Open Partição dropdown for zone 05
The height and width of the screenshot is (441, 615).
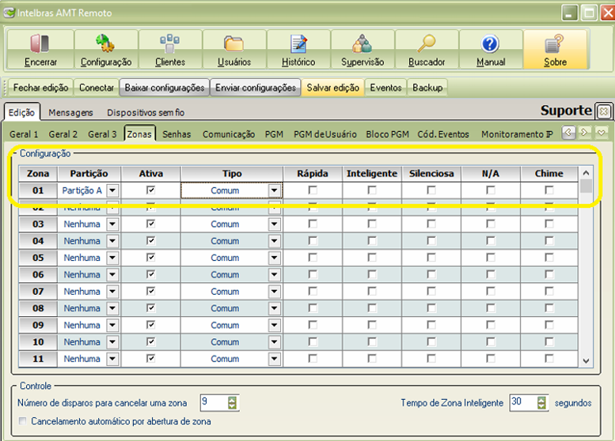click(x=112, y=258)
